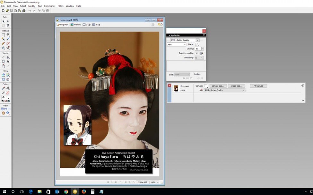The width and height of the screenshot is (313, 195).
Task: Open the Window menu
Action: point(70,6)
